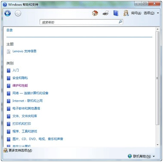Click the book icon beside Internet - 联机和上网
163x162 pixels.
tap(9, 101)
